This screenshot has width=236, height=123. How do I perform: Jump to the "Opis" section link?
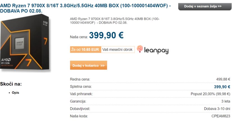[15, 93]
